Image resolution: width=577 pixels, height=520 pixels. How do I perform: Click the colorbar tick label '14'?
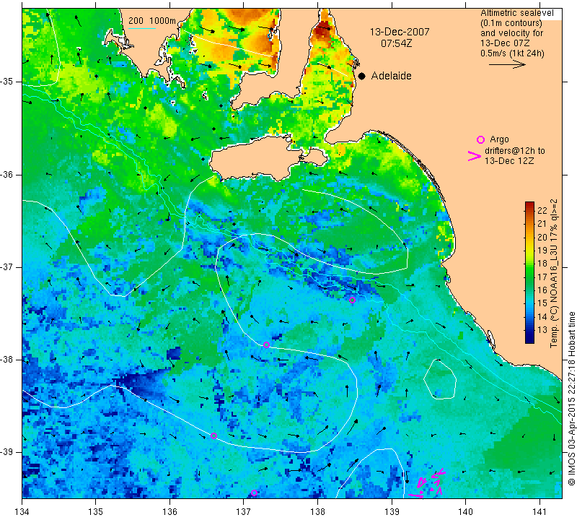(x=542, y=316)
